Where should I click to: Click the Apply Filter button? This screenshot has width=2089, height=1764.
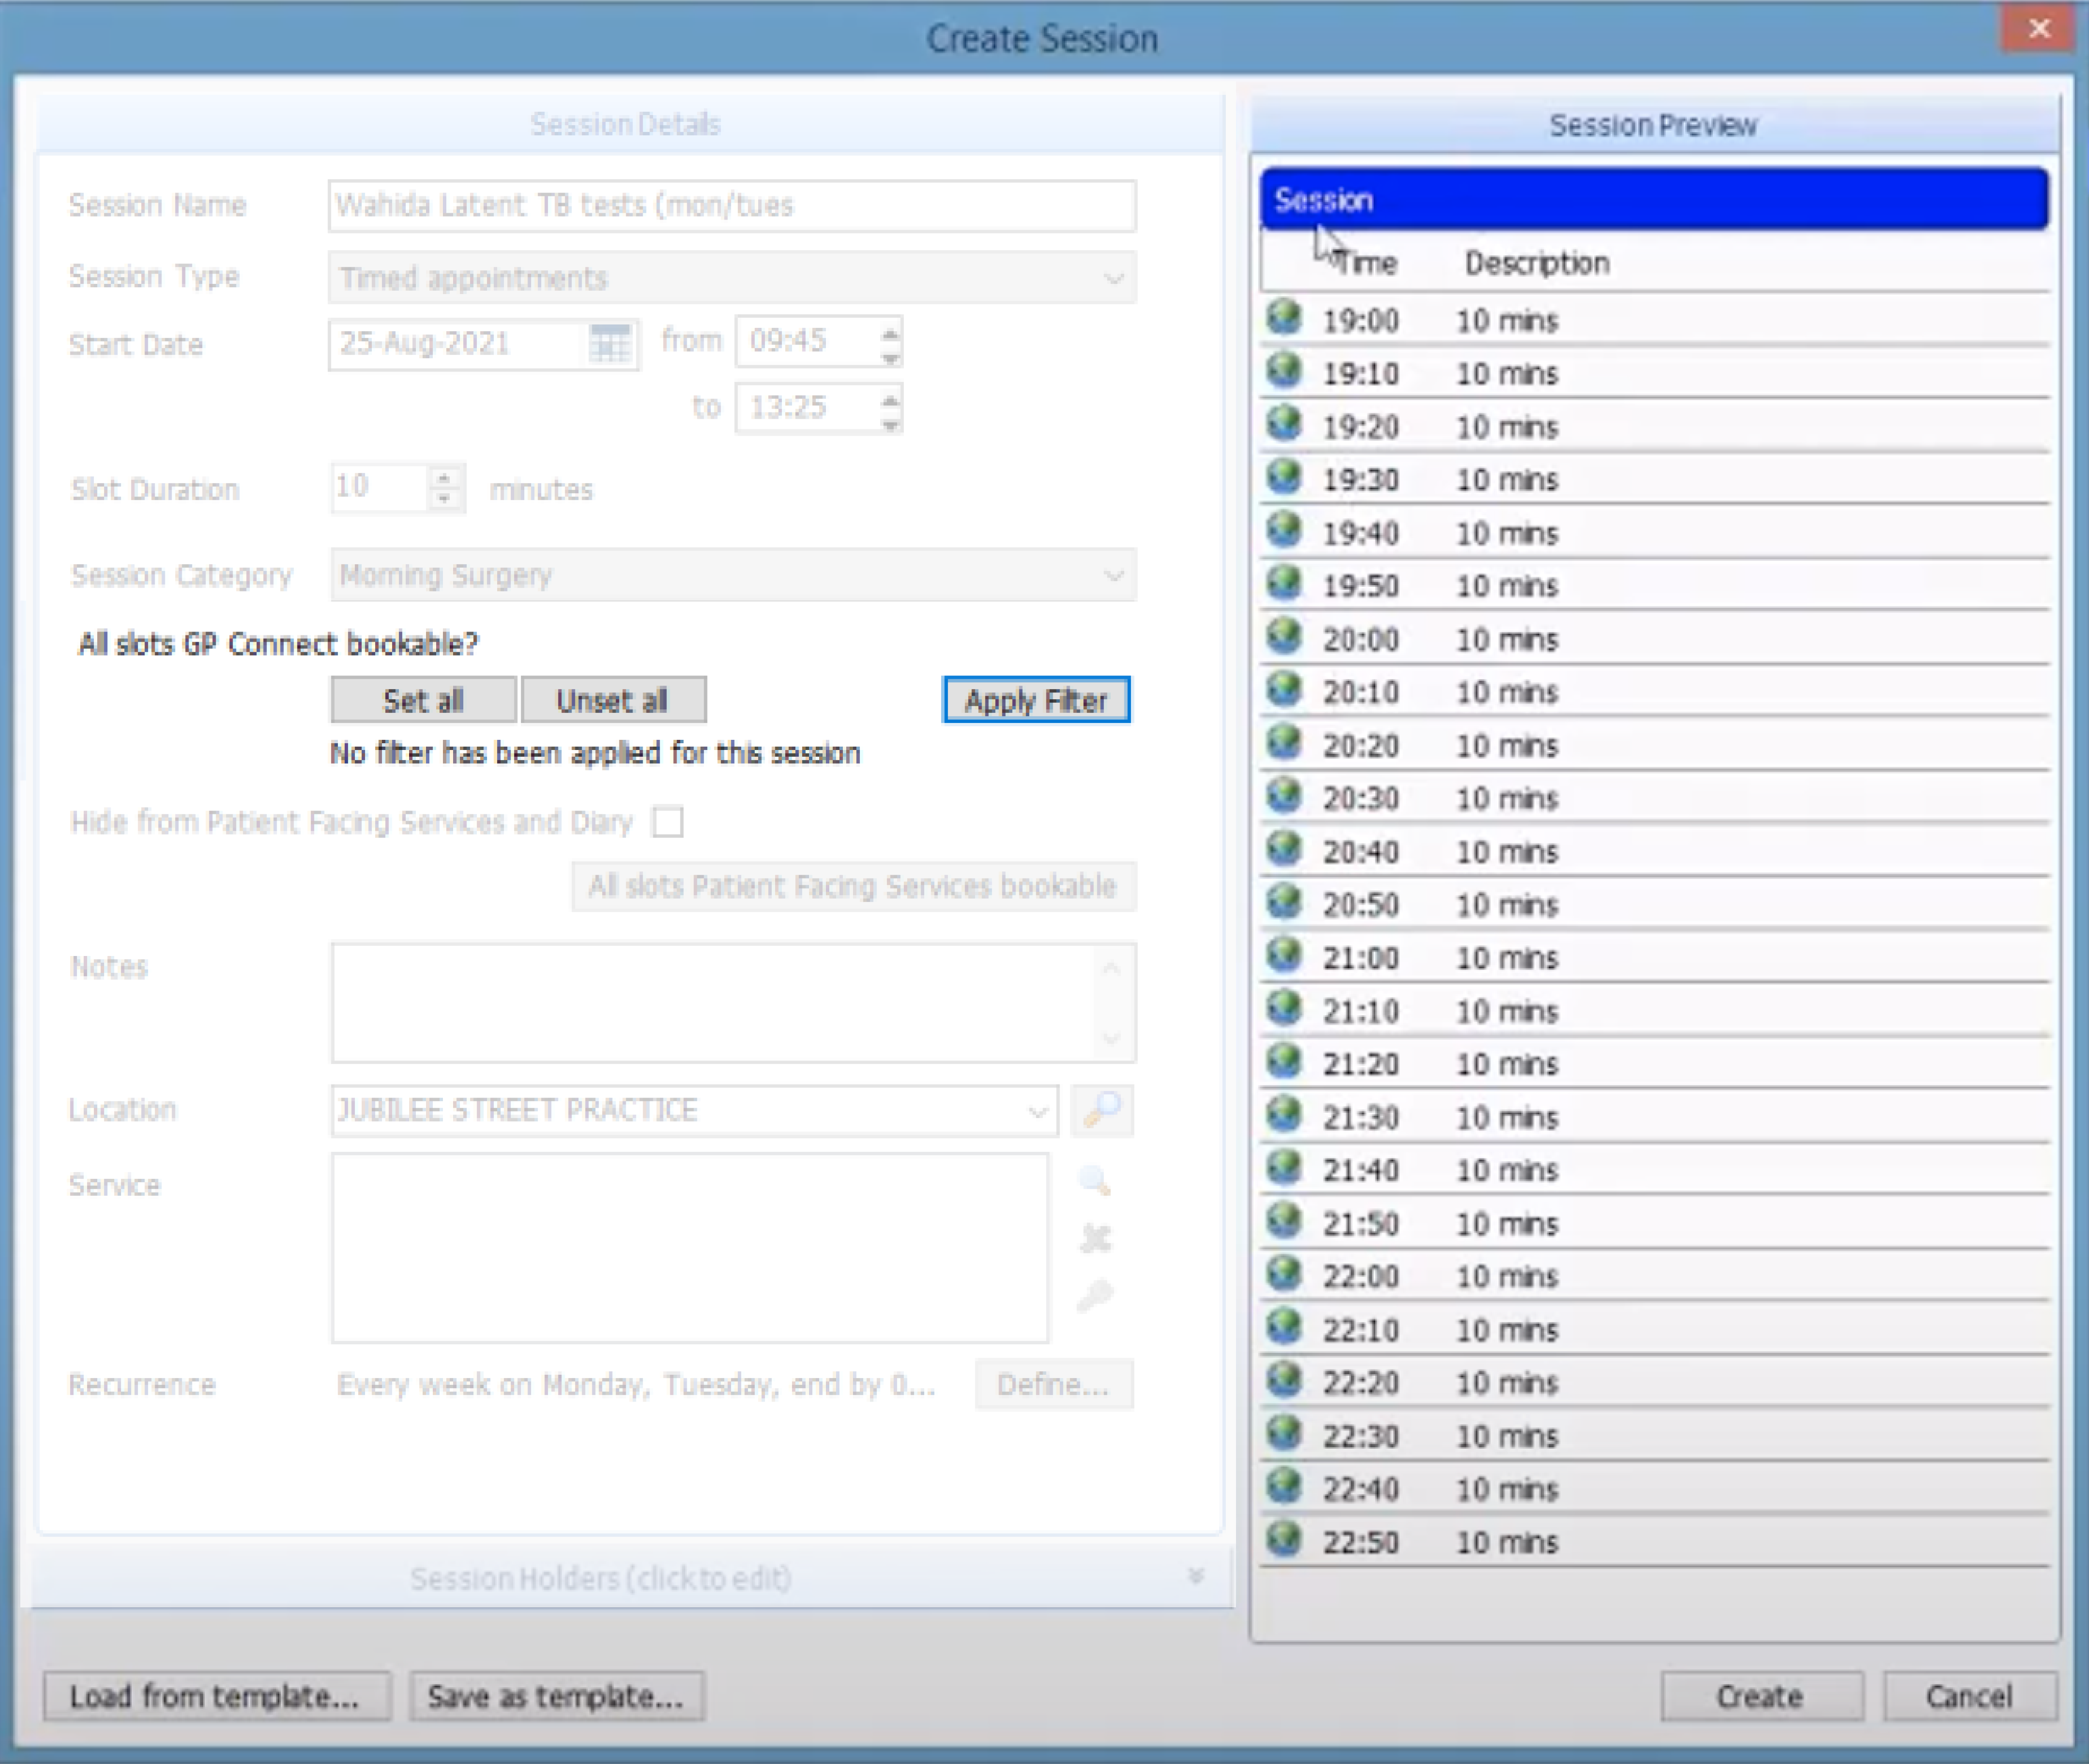[x=1036, y=700]
